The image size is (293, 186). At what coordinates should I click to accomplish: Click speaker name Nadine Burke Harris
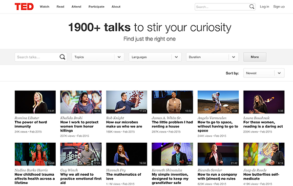(x=31, y=170)
